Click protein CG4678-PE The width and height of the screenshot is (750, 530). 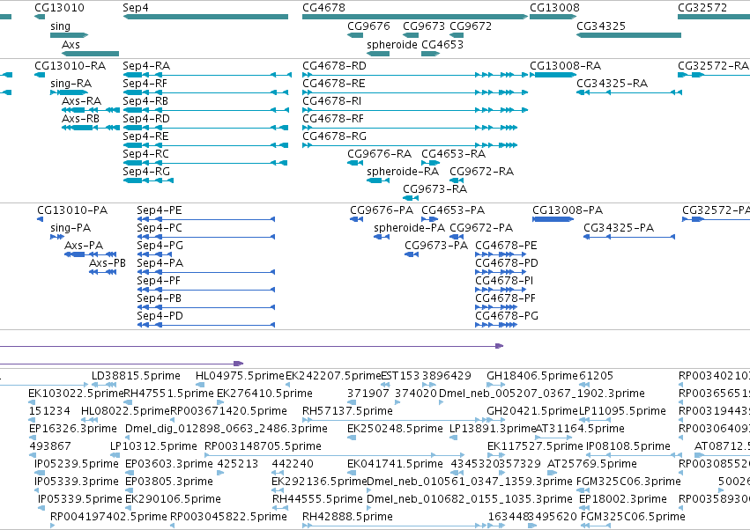pos(501,254)
